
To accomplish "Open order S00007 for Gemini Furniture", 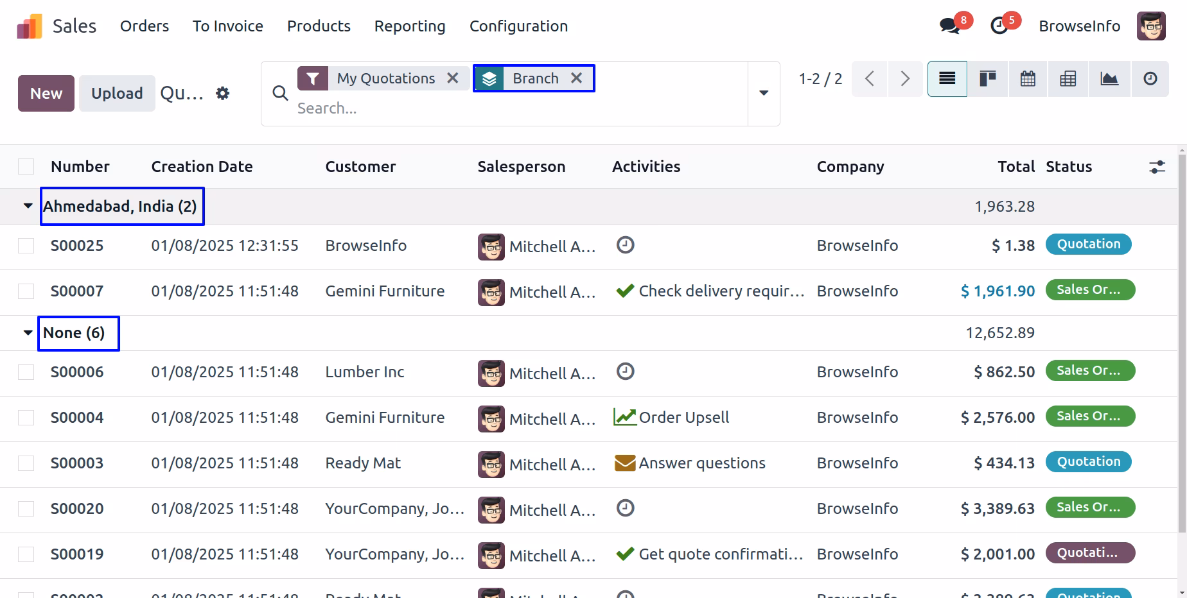I will 77,291.
